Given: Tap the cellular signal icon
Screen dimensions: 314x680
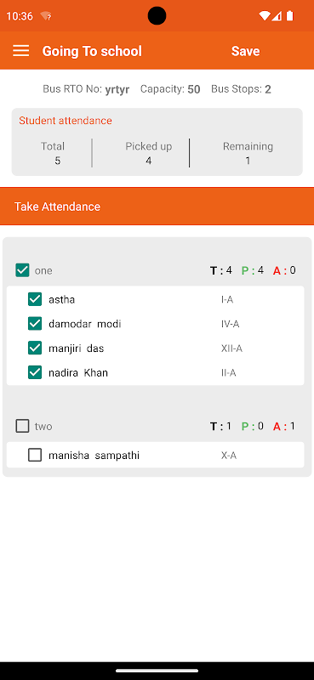Looking at the screenshot, I should [x=277, y=16].
